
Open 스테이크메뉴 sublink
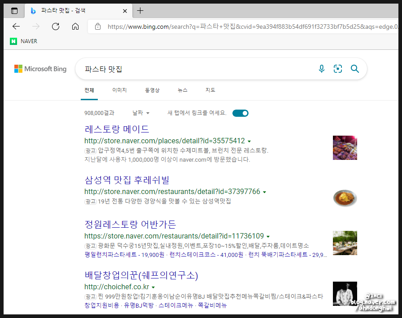175,305
